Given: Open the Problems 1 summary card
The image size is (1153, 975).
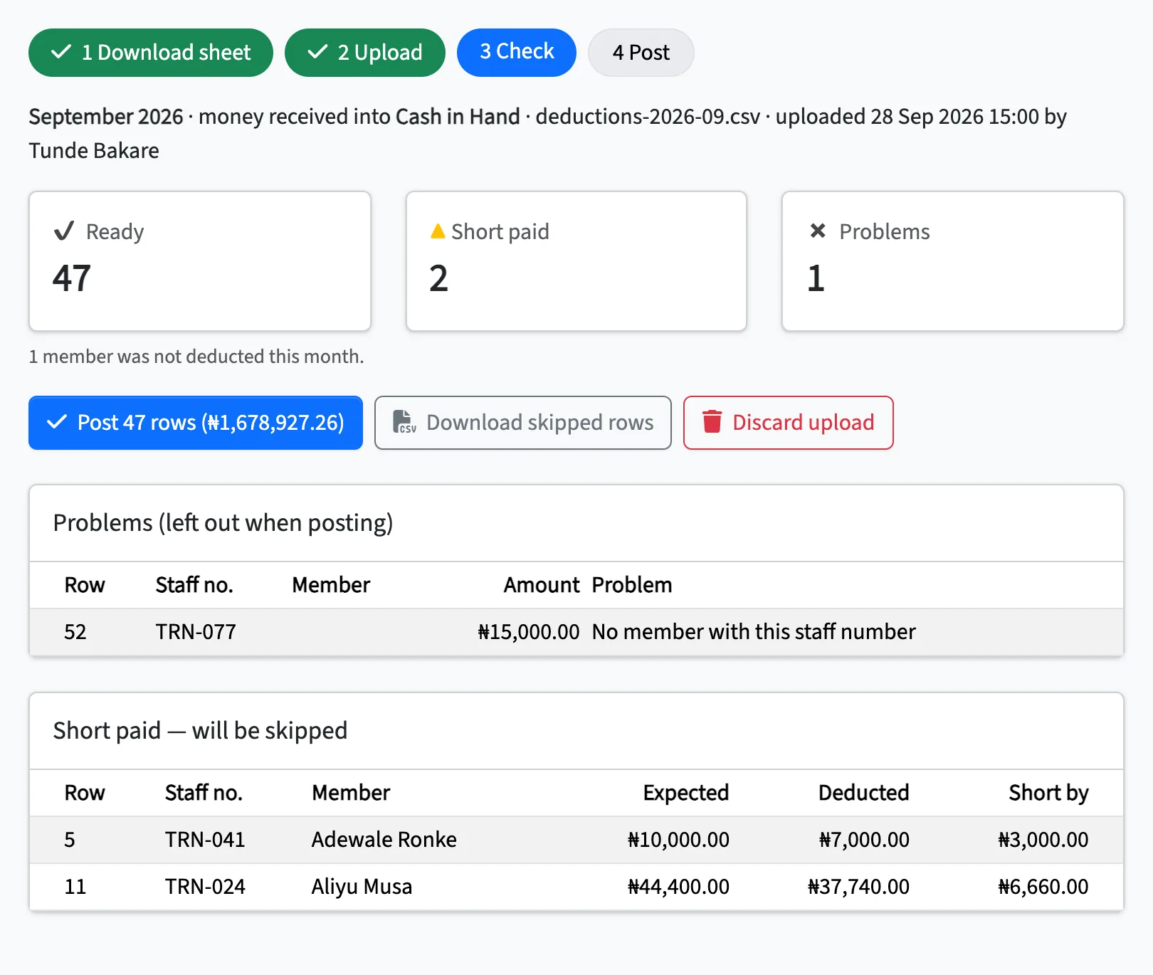Looking at the screenshot, I should 953,261.
